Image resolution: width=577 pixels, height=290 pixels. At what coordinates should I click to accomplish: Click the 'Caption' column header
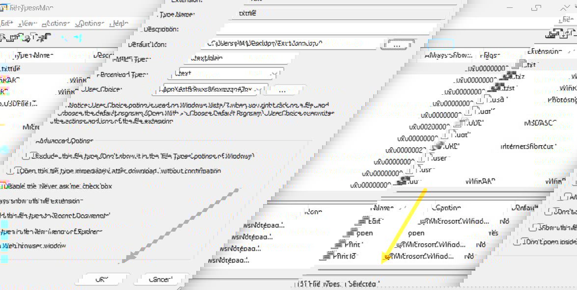tap(446, 208)
